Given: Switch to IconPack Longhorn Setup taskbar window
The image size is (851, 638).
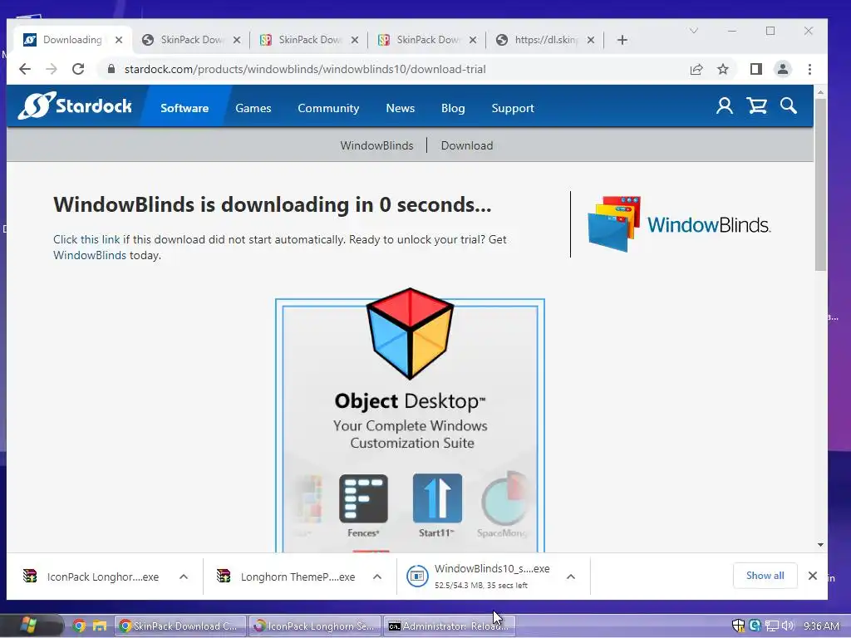Looking at the screenshot, I should 315,626.
